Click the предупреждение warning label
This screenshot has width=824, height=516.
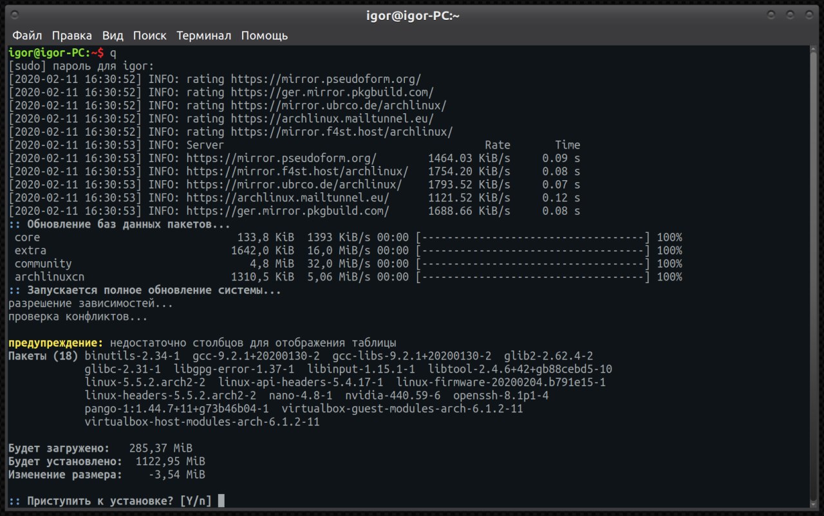[56, 343]
